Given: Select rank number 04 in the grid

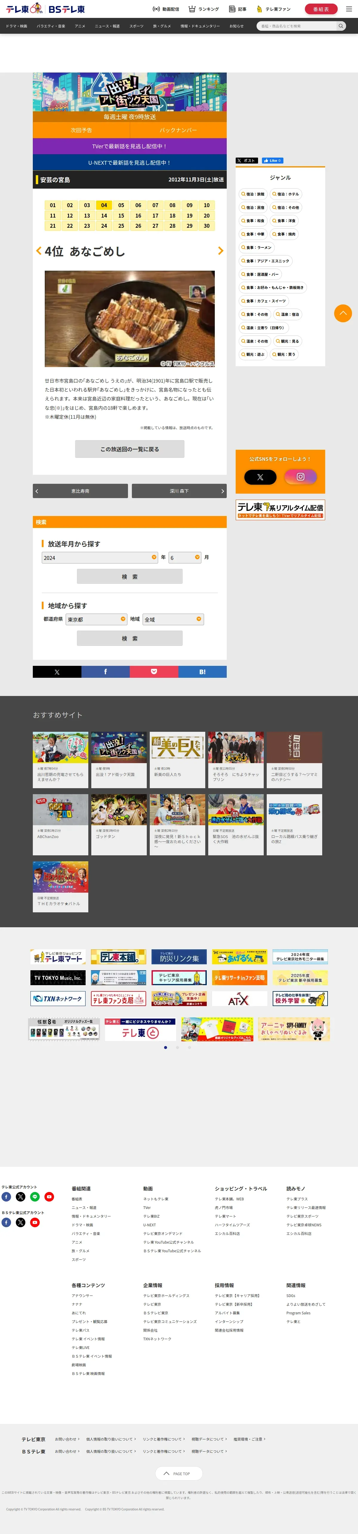Looking at the screenshot, I should 104,205.
